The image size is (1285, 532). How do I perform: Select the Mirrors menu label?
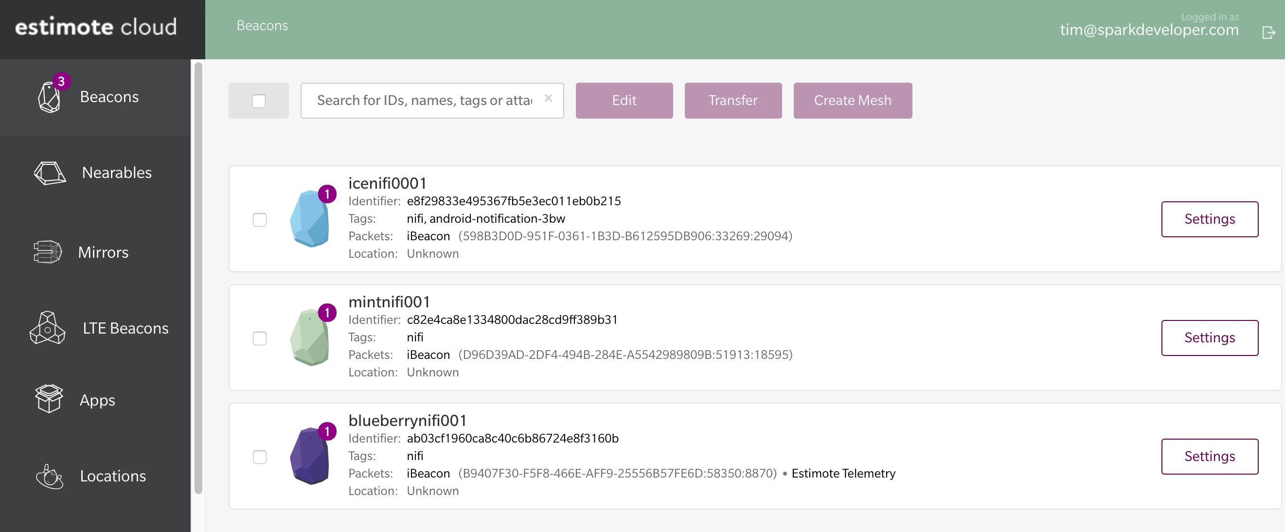103,252
